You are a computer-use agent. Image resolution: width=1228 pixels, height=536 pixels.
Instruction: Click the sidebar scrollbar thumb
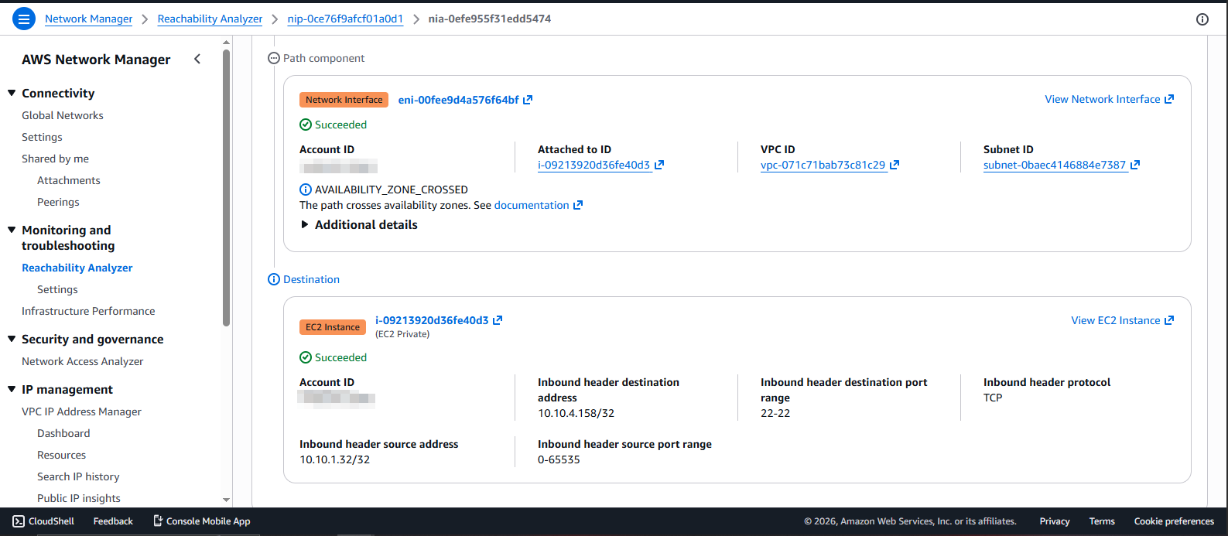pos(226,188)
